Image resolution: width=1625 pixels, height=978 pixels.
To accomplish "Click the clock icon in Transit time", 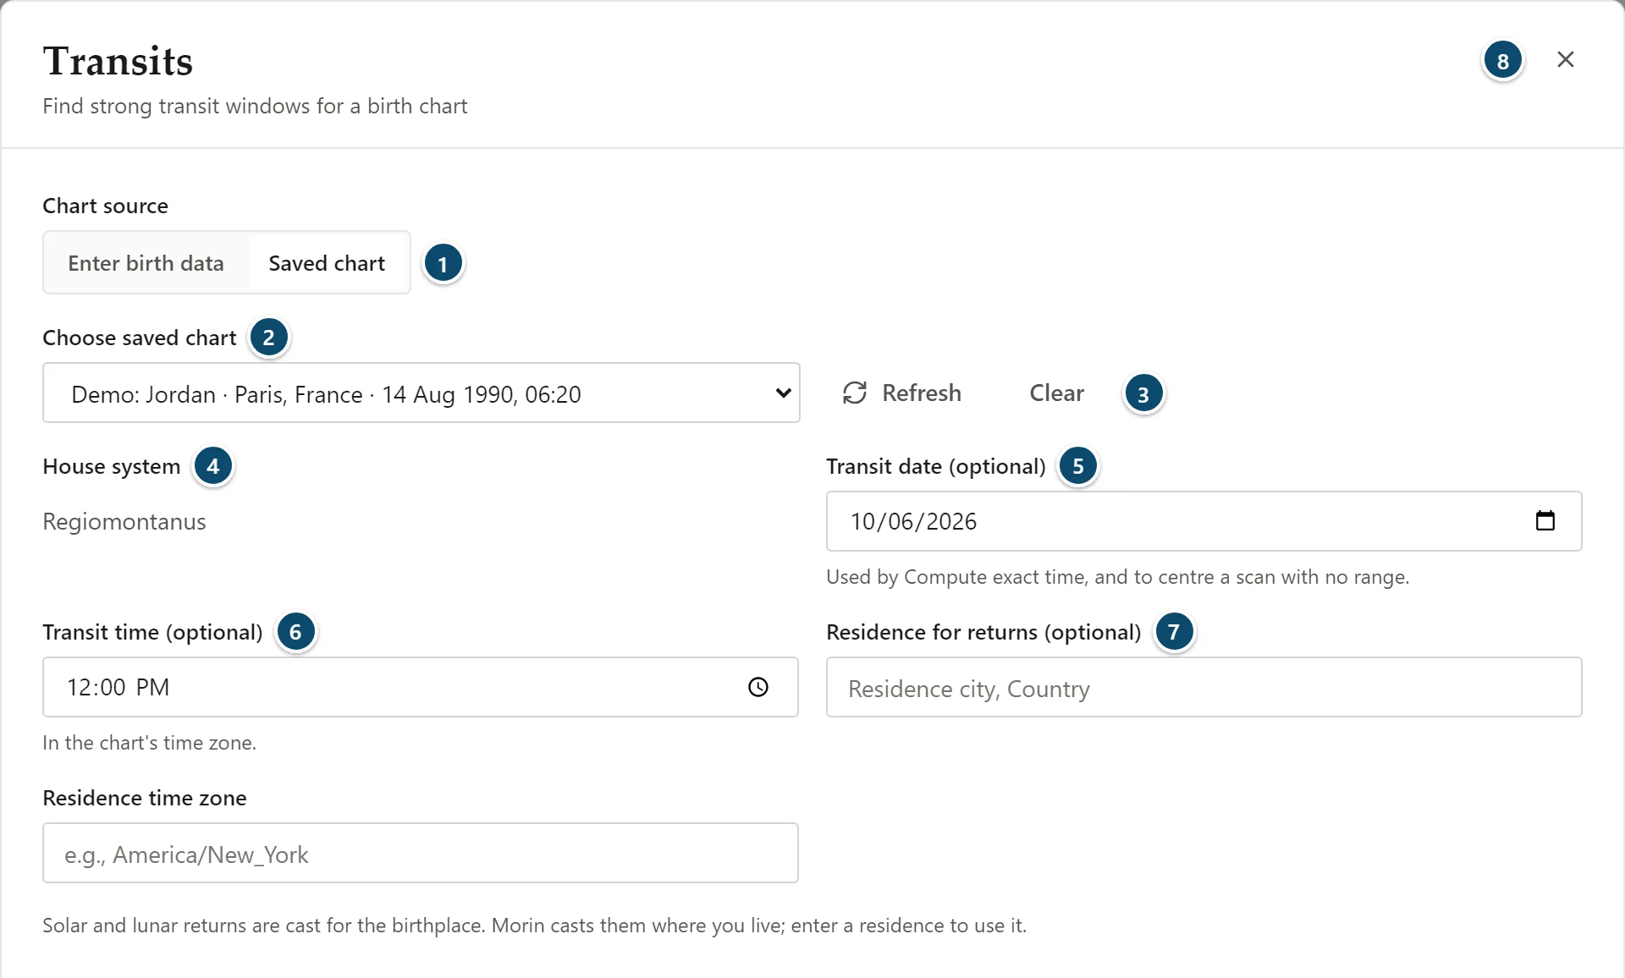I will [x=758, y=687].
